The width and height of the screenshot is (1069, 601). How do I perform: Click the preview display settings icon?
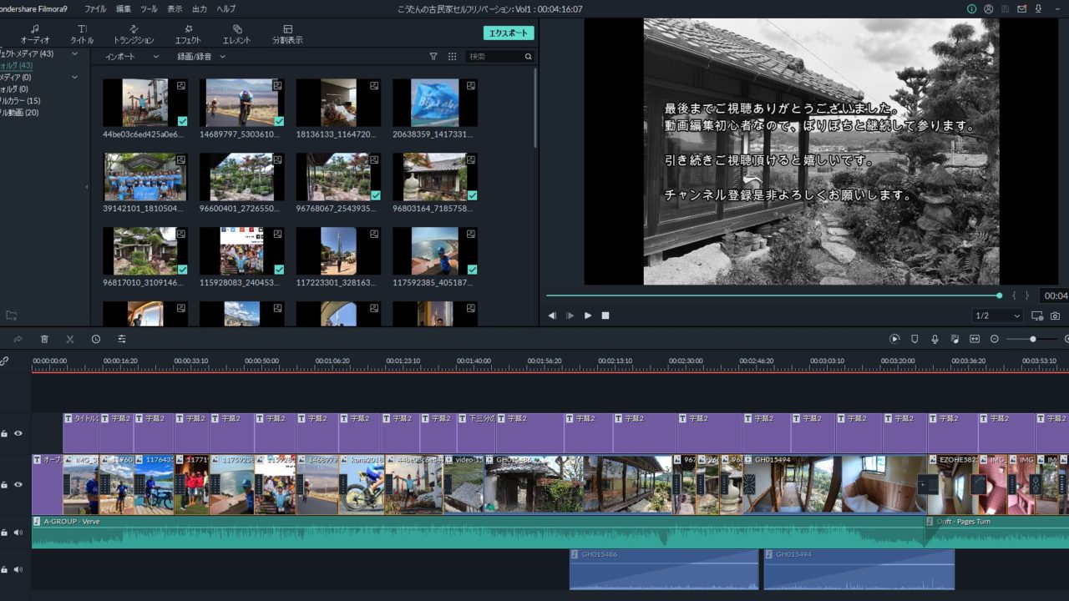[x=1037, y=316]
